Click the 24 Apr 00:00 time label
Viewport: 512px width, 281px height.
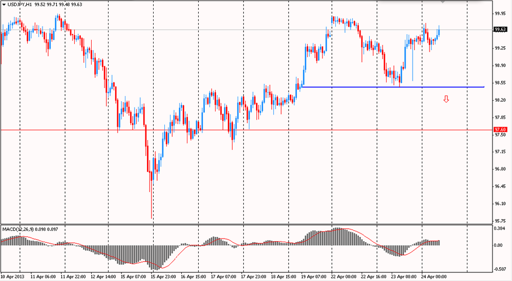434,277
